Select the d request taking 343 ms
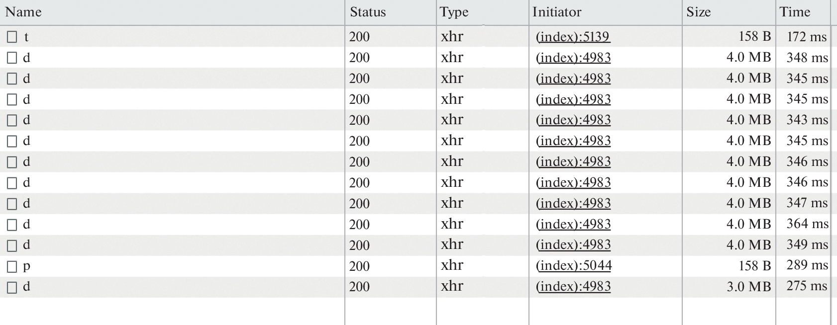 (x=27, y=120)
